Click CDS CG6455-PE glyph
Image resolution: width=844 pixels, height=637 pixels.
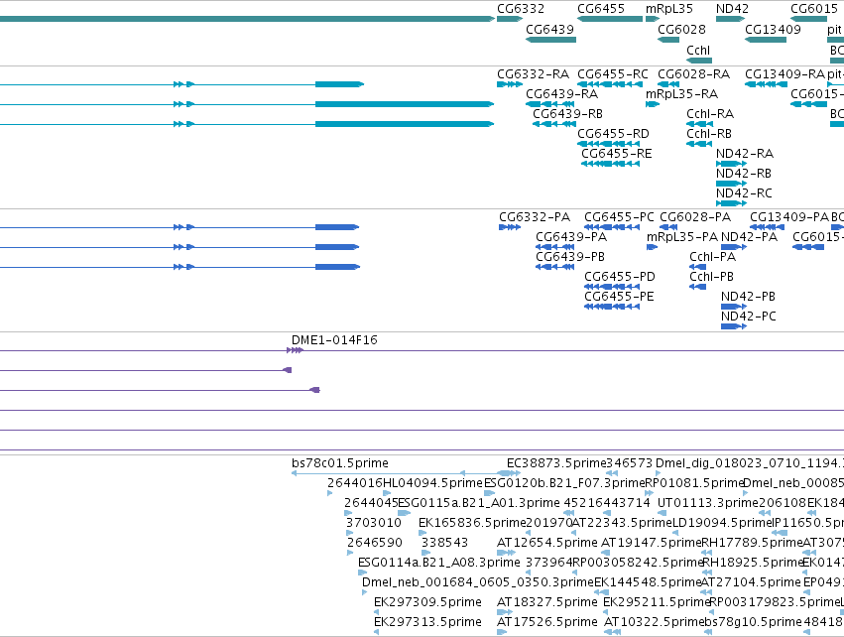(612, 307)
